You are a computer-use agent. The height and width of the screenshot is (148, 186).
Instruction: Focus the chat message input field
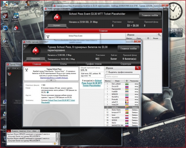[30, 144]
